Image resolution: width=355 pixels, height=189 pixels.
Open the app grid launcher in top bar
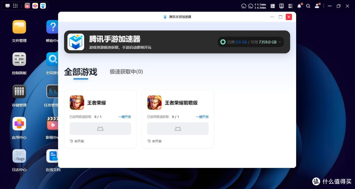[15, 6]
